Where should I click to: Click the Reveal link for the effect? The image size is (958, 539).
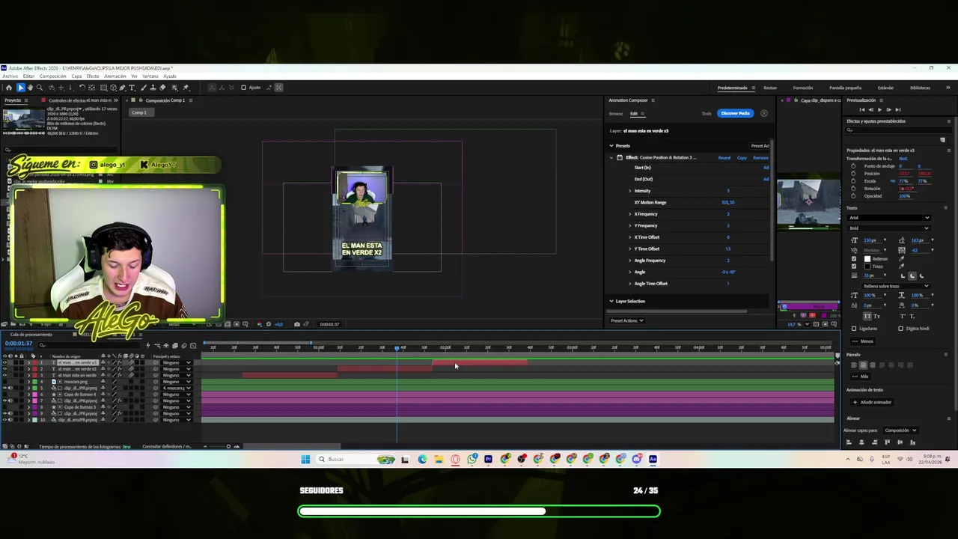(x=724, y=158)
